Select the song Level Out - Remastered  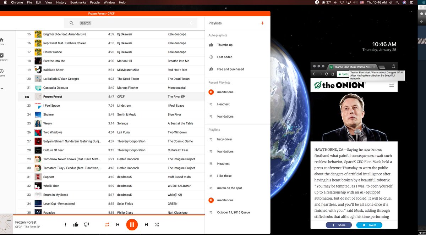click(x=59, y=204)
